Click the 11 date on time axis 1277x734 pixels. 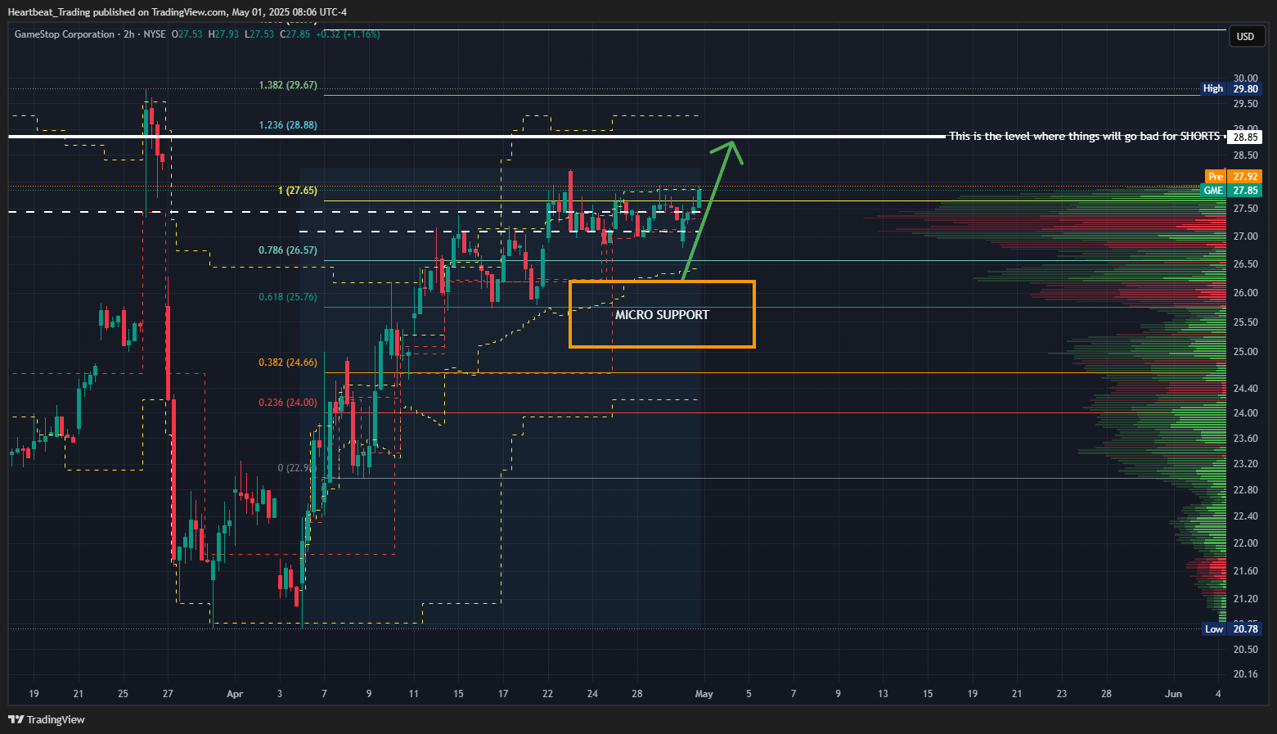pos(414,694)
